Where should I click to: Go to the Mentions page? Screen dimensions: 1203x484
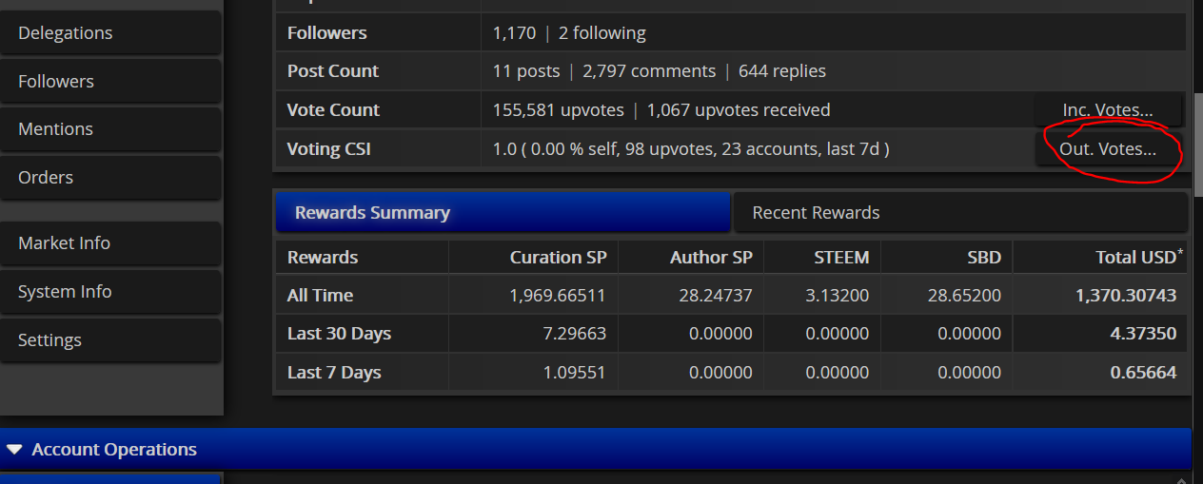tap(110, 129)
